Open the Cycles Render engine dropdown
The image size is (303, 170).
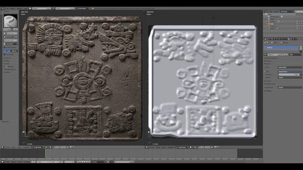coord(83,8)
